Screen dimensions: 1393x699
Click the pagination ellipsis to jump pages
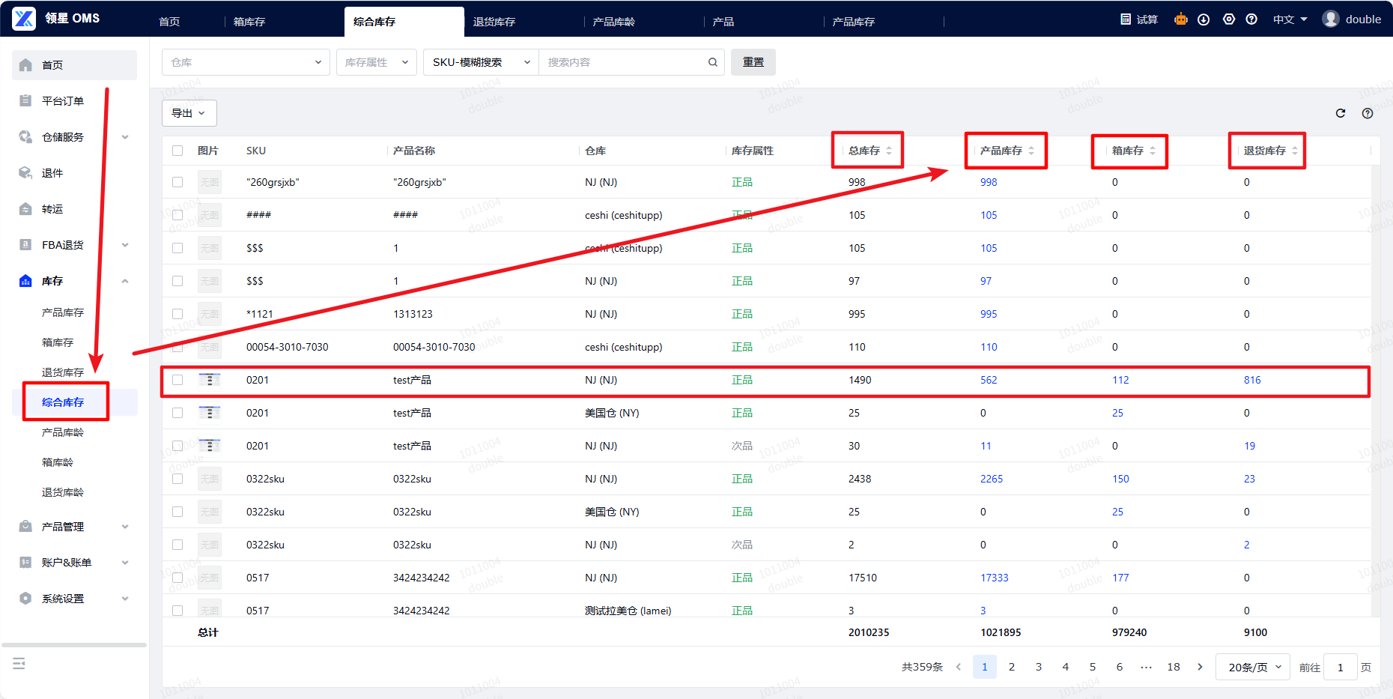(x=1147, y=667)
